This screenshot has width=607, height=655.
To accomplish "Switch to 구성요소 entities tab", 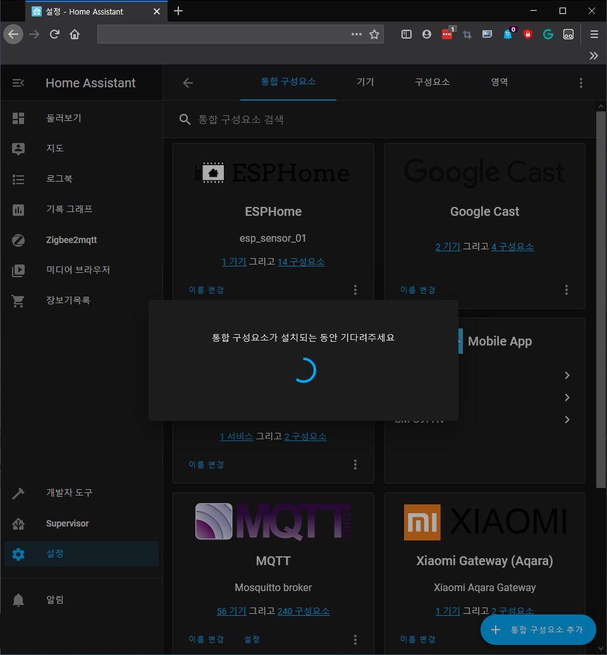I will 432,82.
